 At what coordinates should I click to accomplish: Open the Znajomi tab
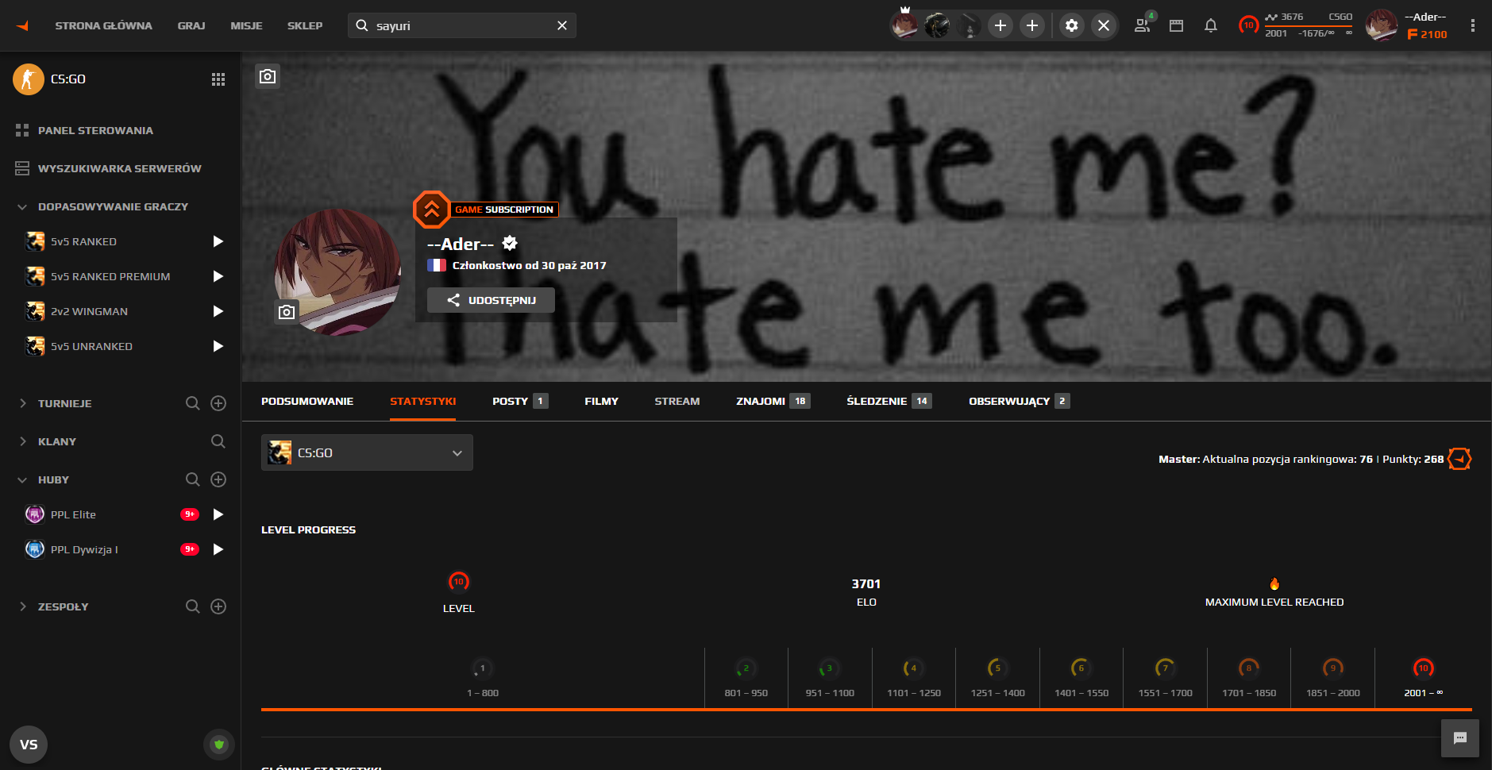point(773,401)
